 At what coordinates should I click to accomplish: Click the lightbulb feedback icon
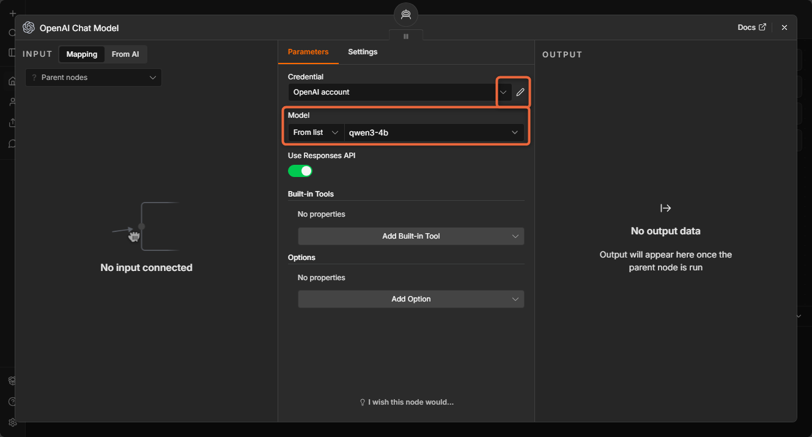pos(363,402)
